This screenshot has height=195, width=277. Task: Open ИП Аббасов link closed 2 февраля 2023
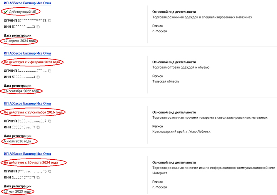pyautogui.click(x=27, y=53)
